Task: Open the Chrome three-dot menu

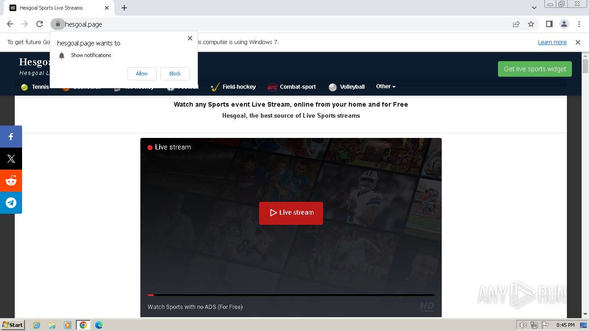Action: pyautogui.click(x=578, y=24)
